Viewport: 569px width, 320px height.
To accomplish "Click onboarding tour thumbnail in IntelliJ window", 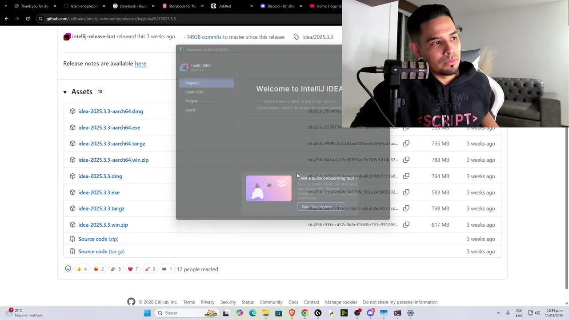I will [x=268, y=188].
